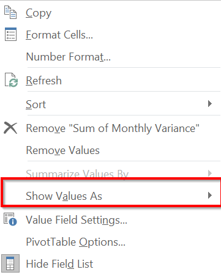Choose the Copy menu label
The width and height of the screenshot is (221, 275).
pos(39,13)
